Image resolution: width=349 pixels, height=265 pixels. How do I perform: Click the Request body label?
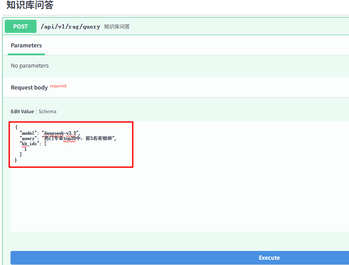click(29, 88)
